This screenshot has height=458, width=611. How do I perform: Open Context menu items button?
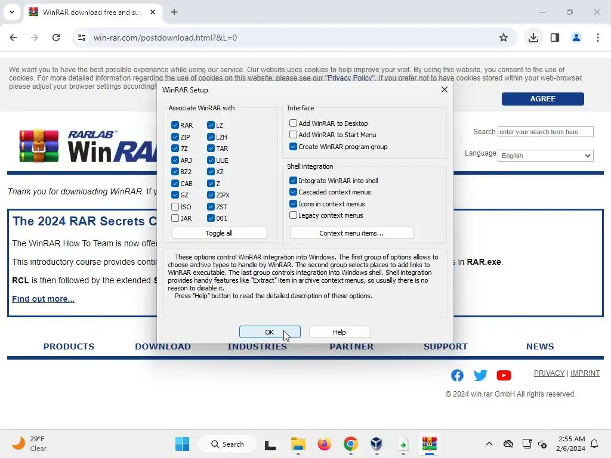pyautogui.click(x=351, y=233)
